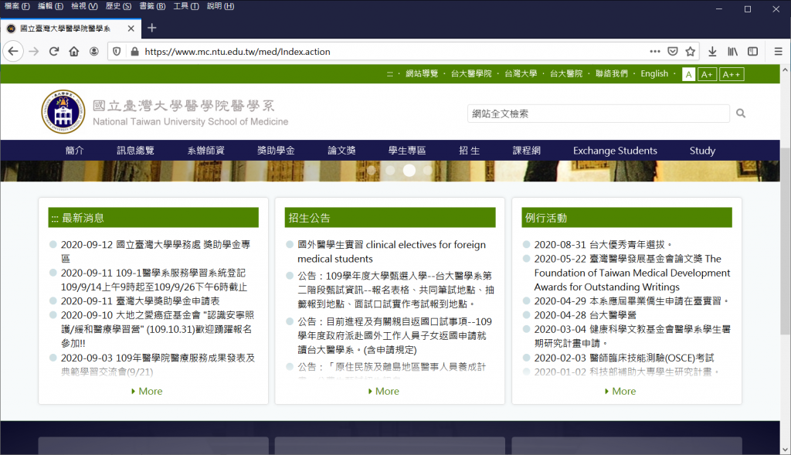
Task: Open the 檢視 (V) menu
Action: 84,6
